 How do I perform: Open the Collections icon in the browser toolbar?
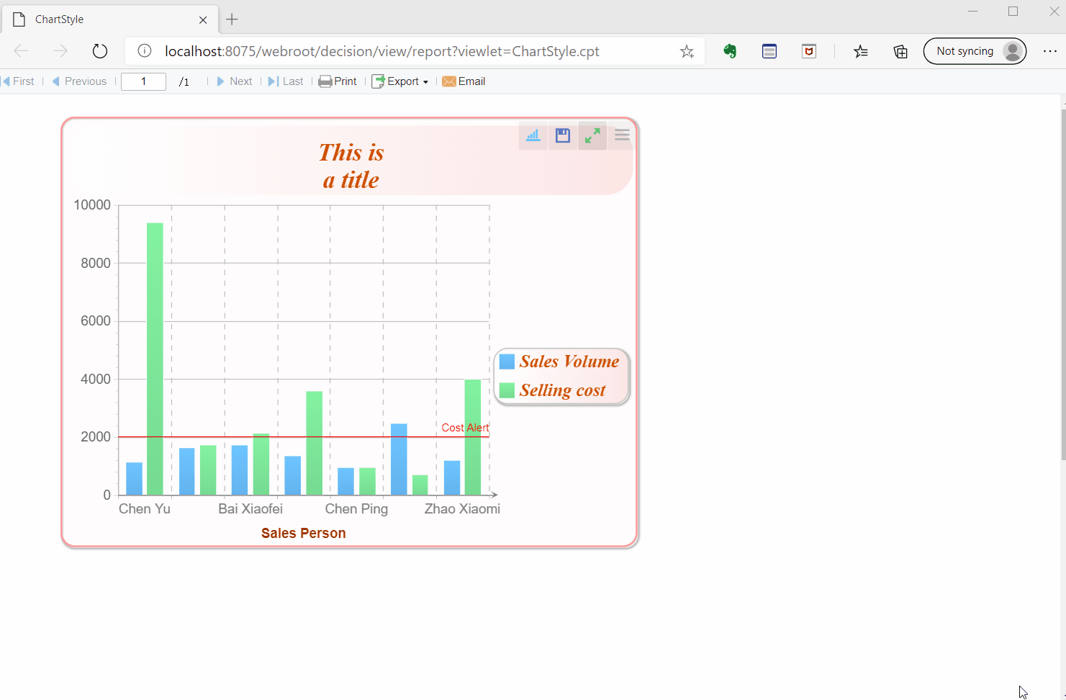click(x=900, y=51)
